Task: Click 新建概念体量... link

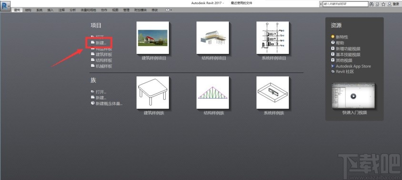Action: coord(109,104)
